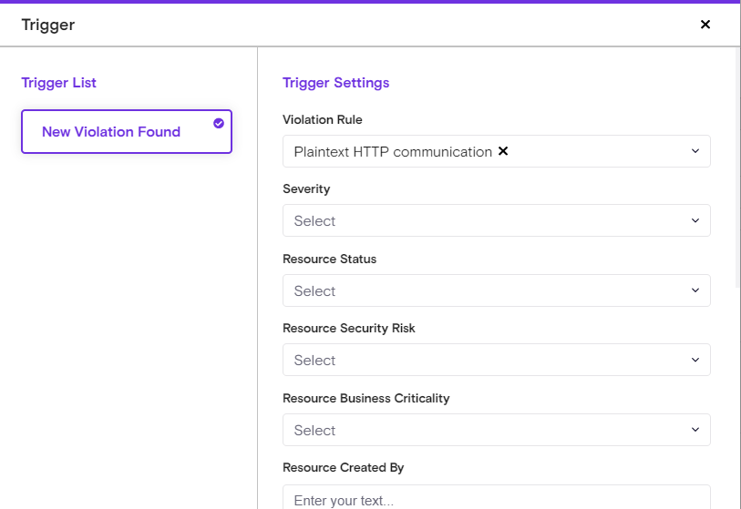Image resolution: width=741 pixels, height=509 pixels.
Task: Open the Violation Rule multi-select field
Action: tap(592, 151)
